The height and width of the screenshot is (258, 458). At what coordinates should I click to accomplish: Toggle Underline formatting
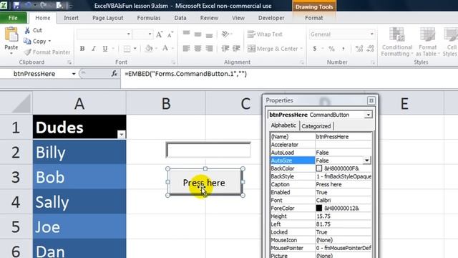click(x=105, y=49)
